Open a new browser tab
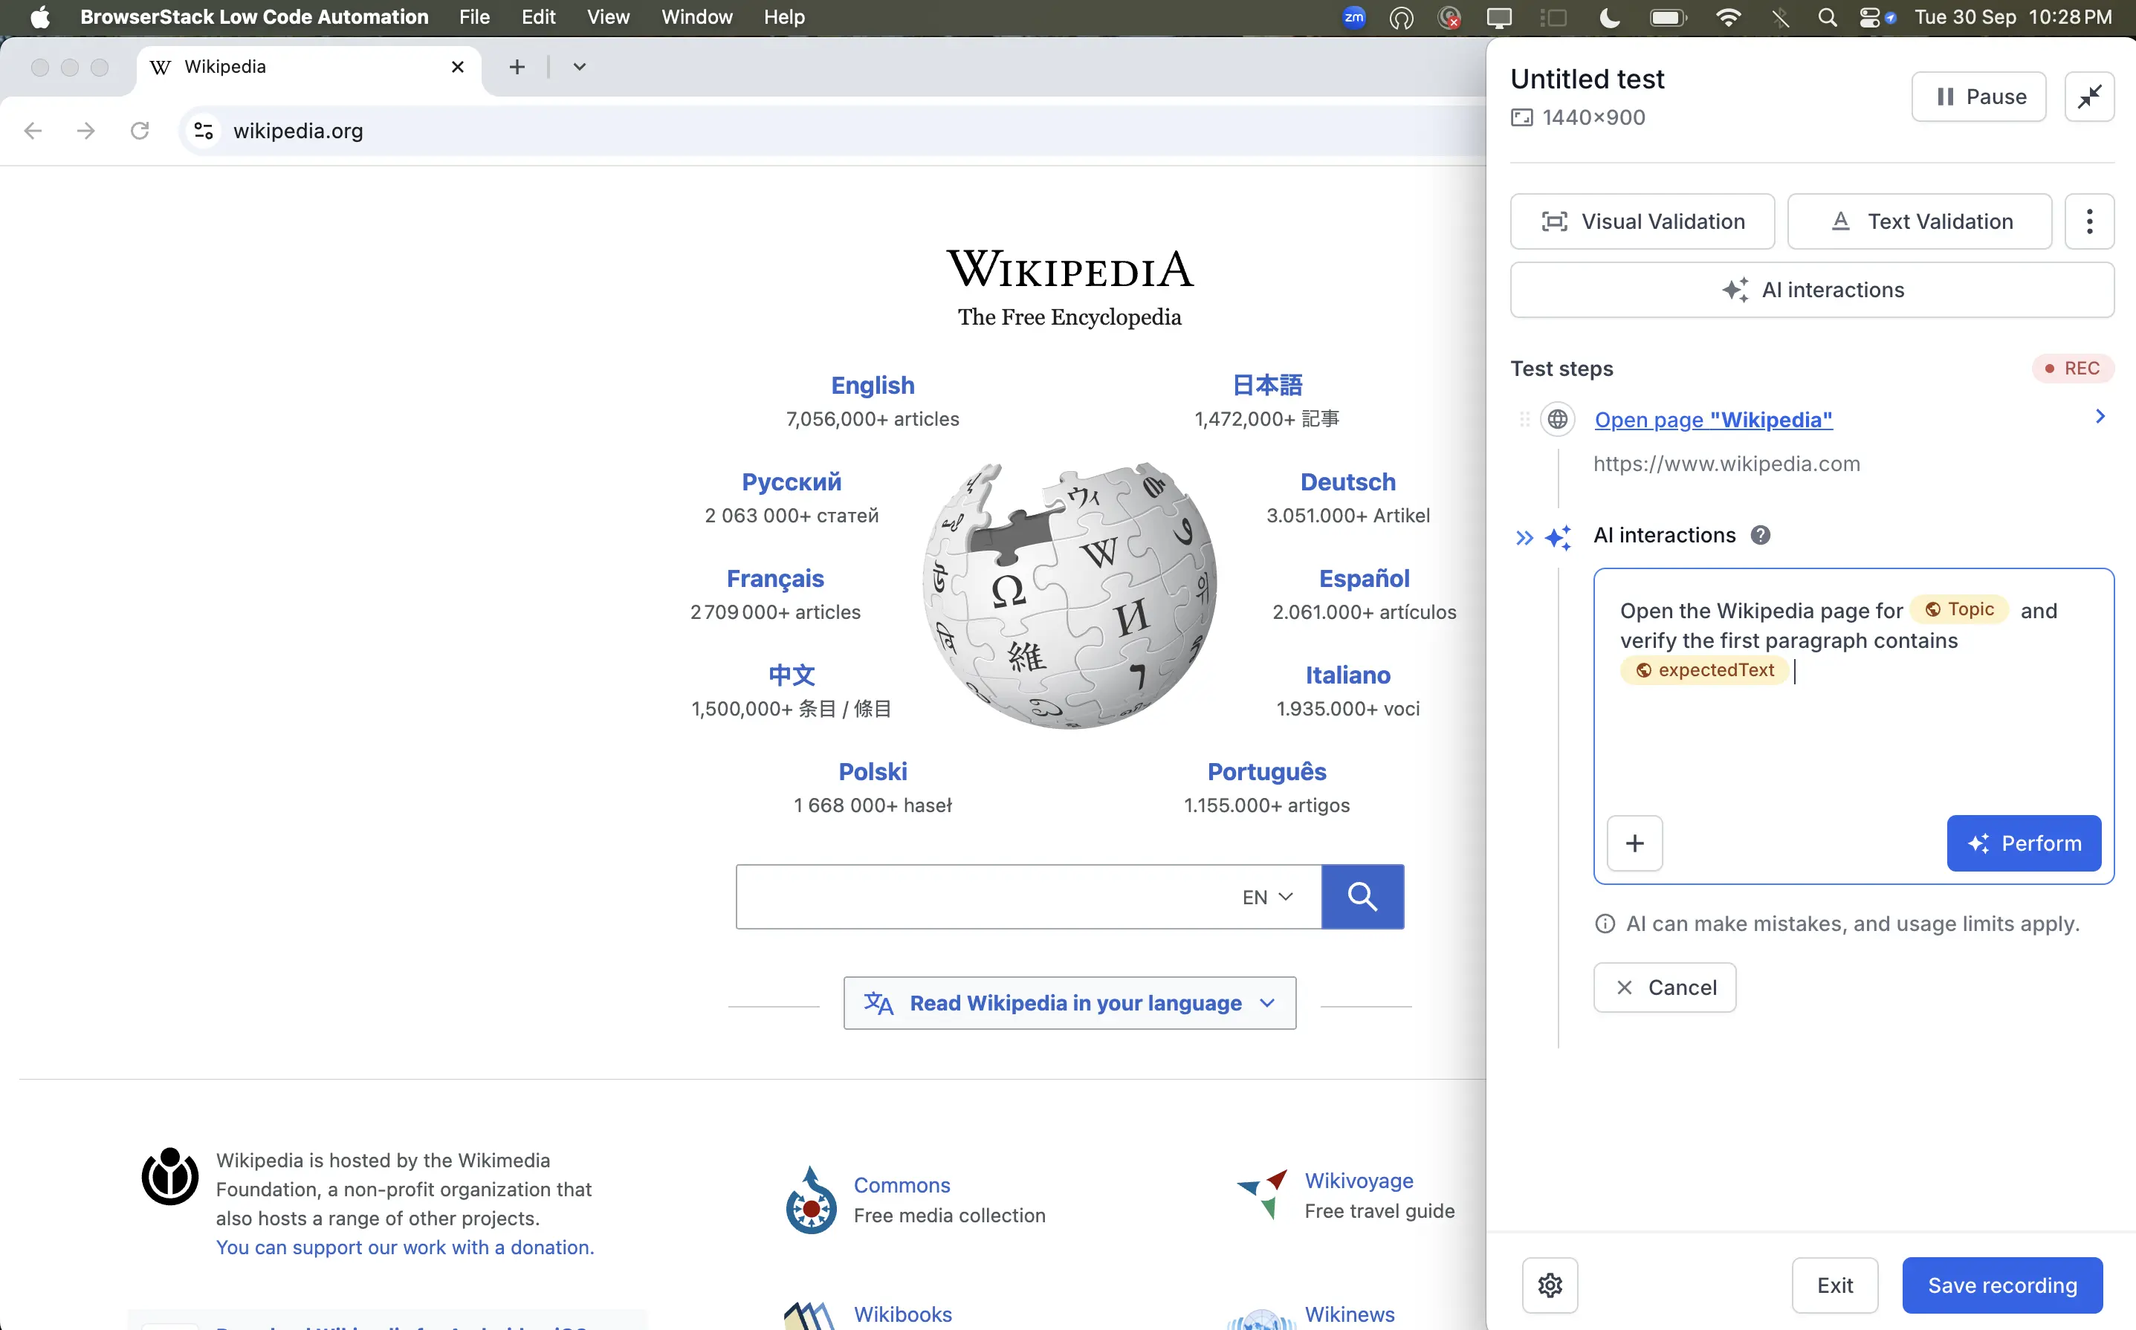Screen dimensions: 2136x1330 517,67
